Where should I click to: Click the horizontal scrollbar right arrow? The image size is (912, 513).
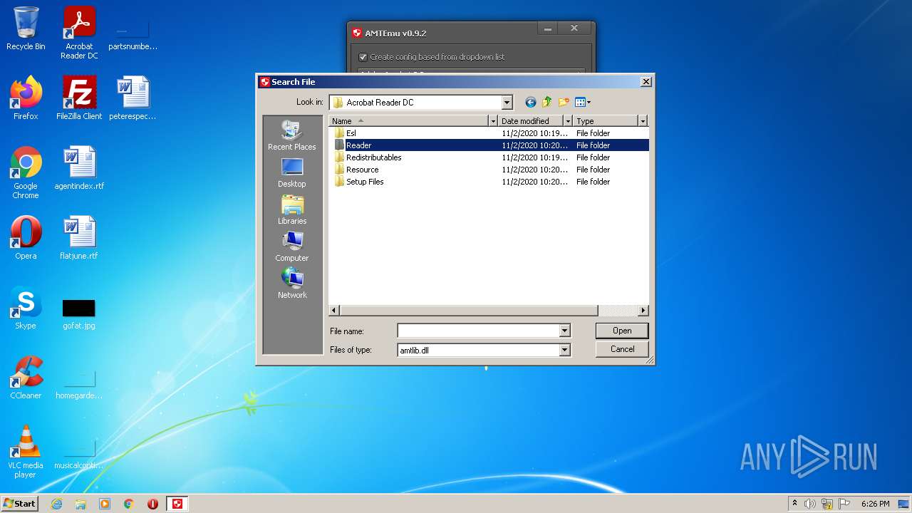point(643,311)
